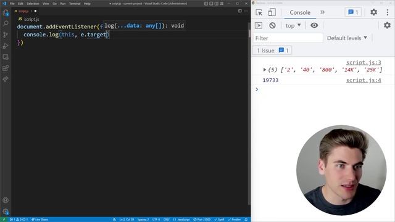This screenshot has height=222, width=395.
Task: Open the customize layout icon
Action: tap(222, 4)
